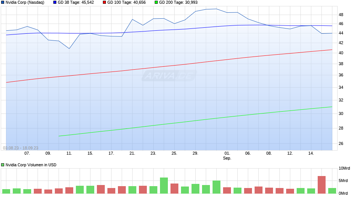Click the x-axis date label '23.'
The image size is (353, 197).
click(153, 154)
